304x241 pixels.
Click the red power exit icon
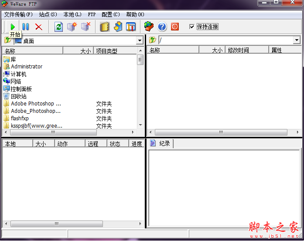(x=175, y=27)
